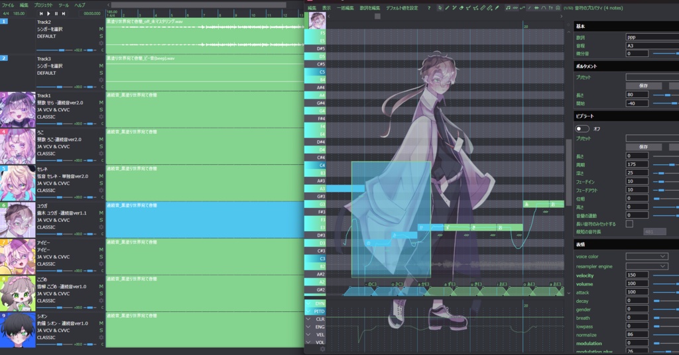Jump playback to the start
The height and width of the screenshot is (355, 679).
[x=41, y=13]
